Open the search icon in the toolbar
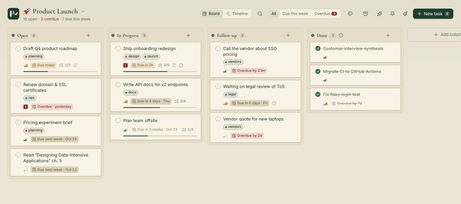The image size is (461, 204). pos(260,14)
